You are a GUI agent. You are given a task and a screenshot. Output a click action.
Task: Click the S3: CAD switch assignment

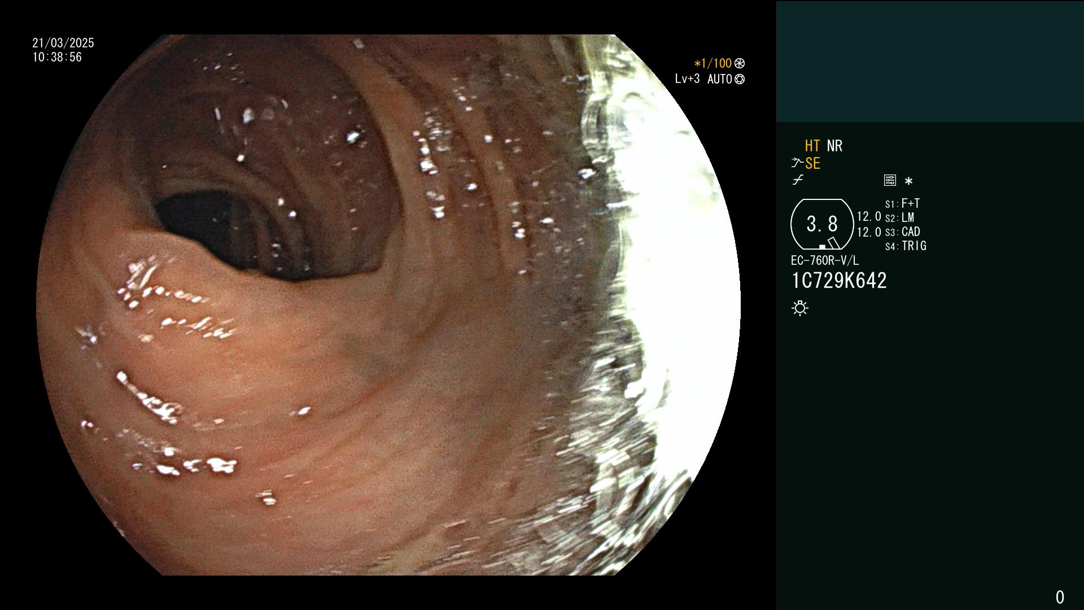point(902,232)
